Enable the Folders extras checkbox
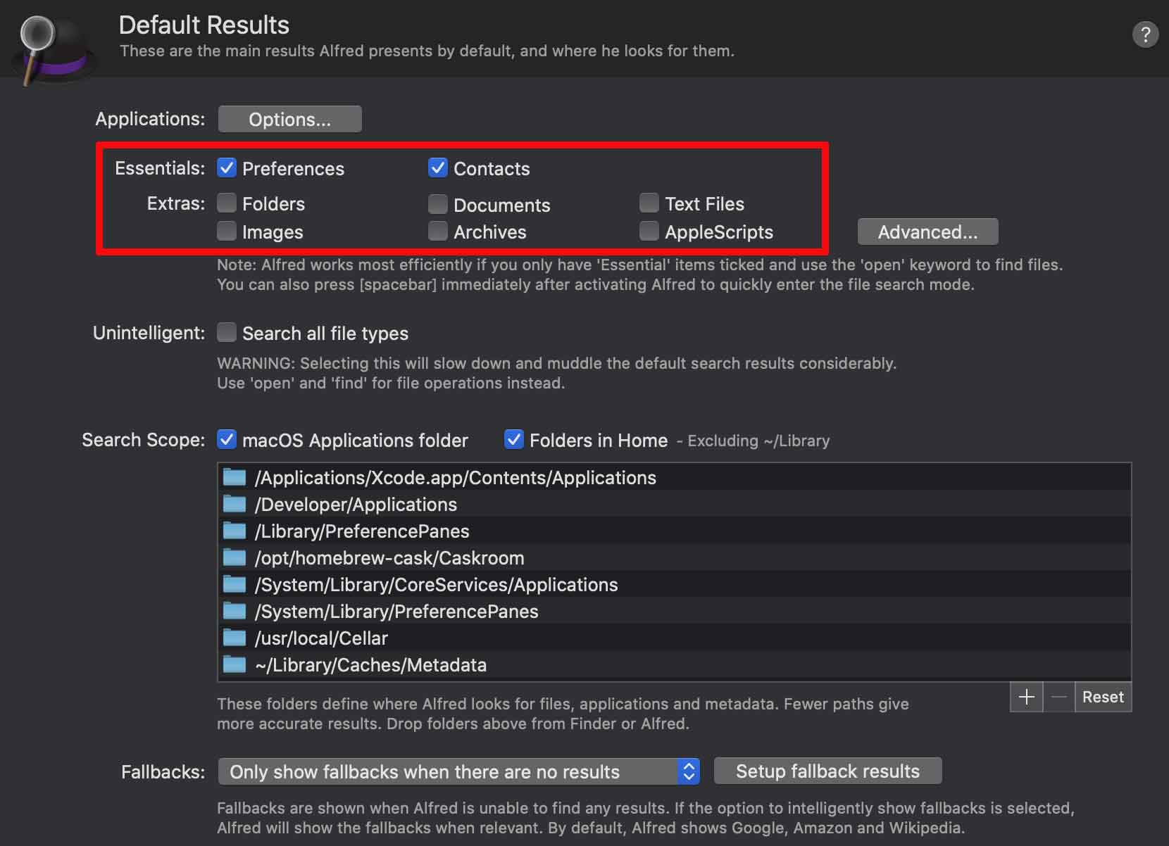Screen dimensions: 1169x846 coord(227,203)
